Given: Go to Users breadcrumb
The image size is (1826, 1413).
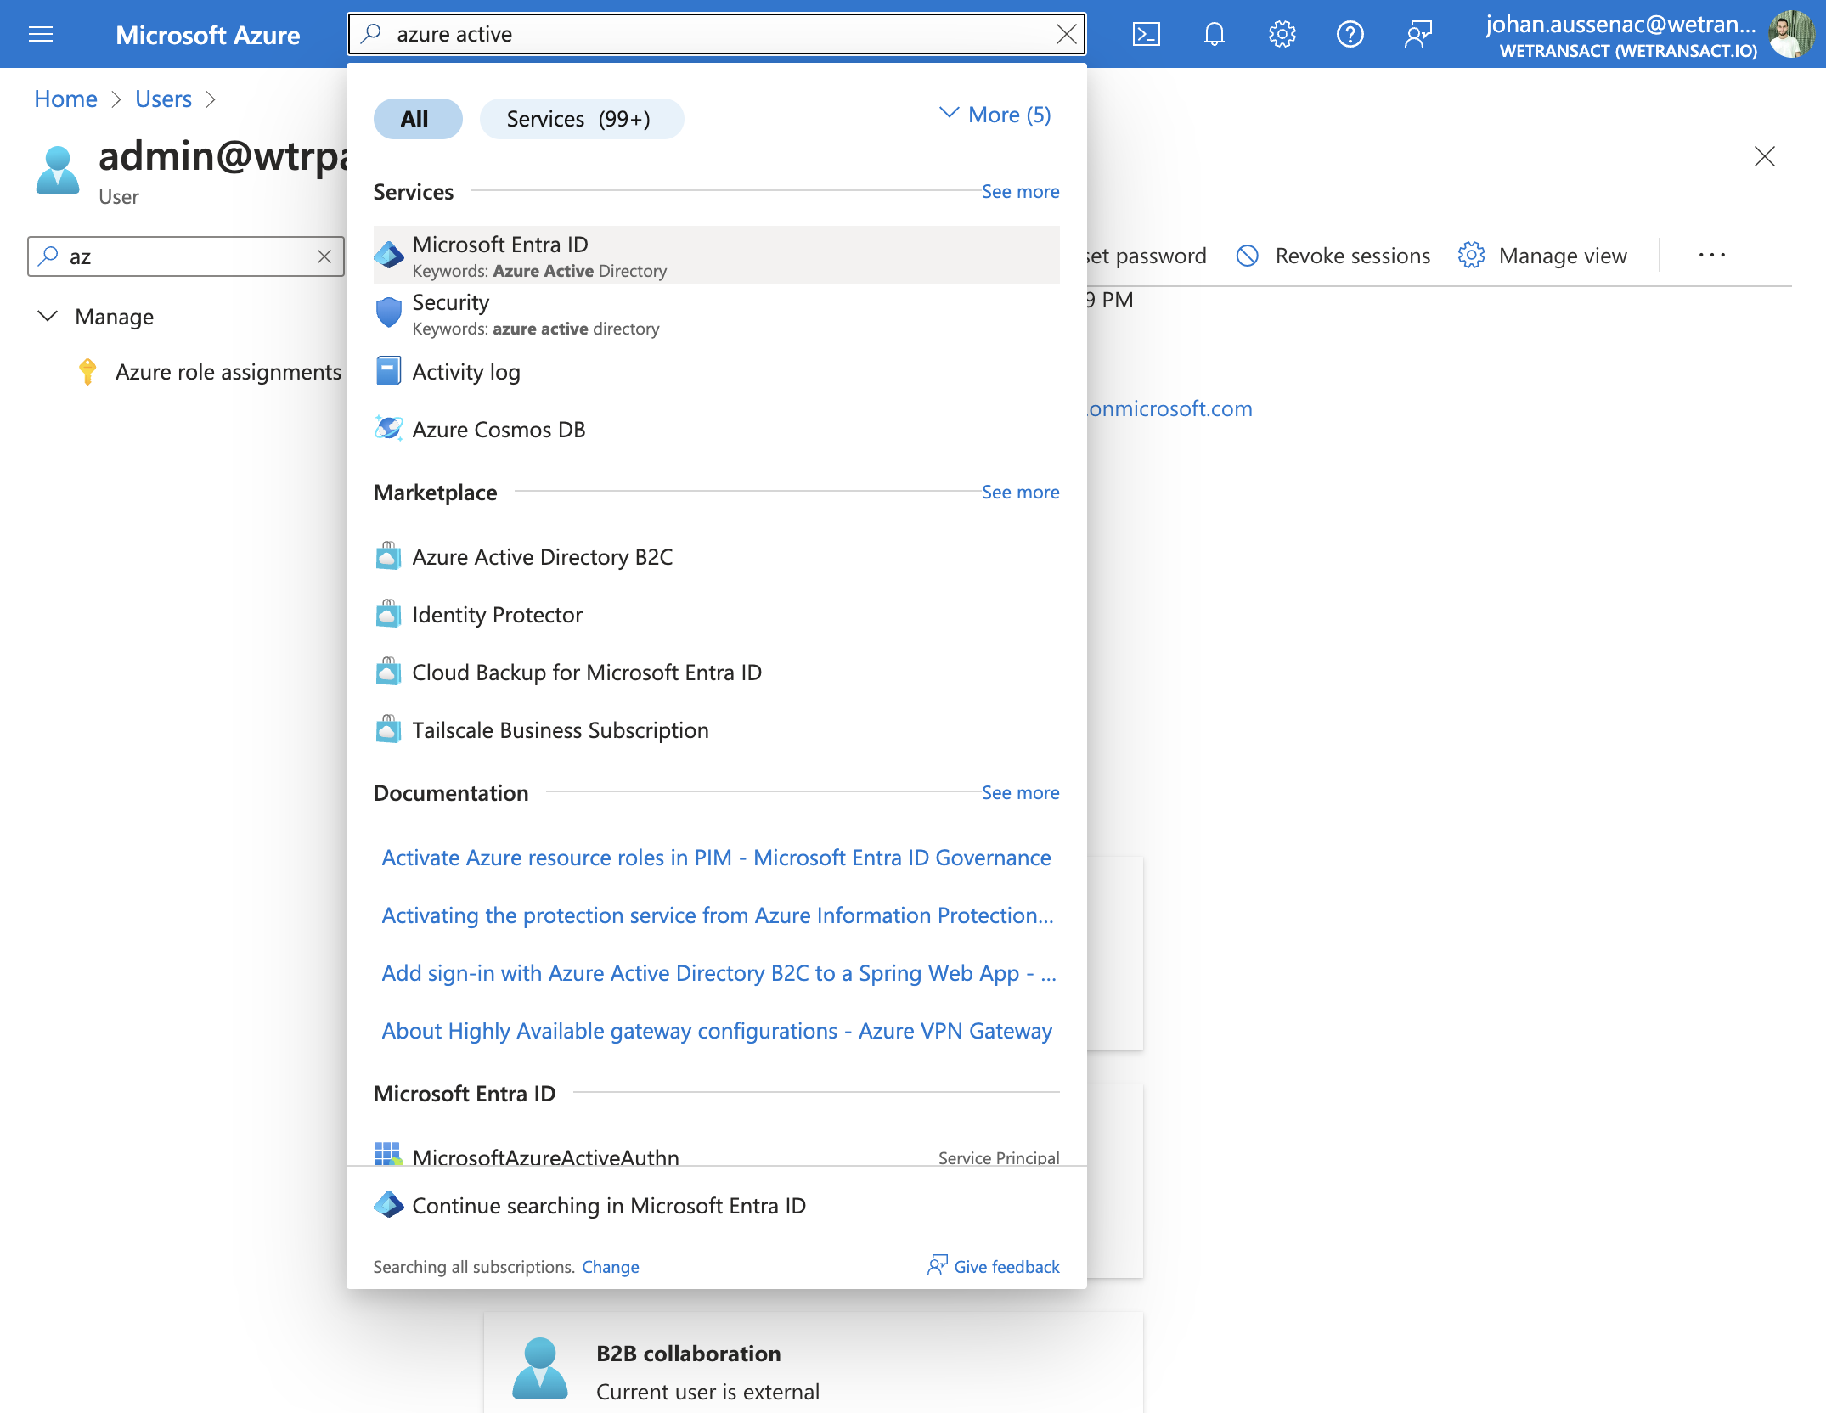Looking at the screenshot, I should tap(163, 99).
